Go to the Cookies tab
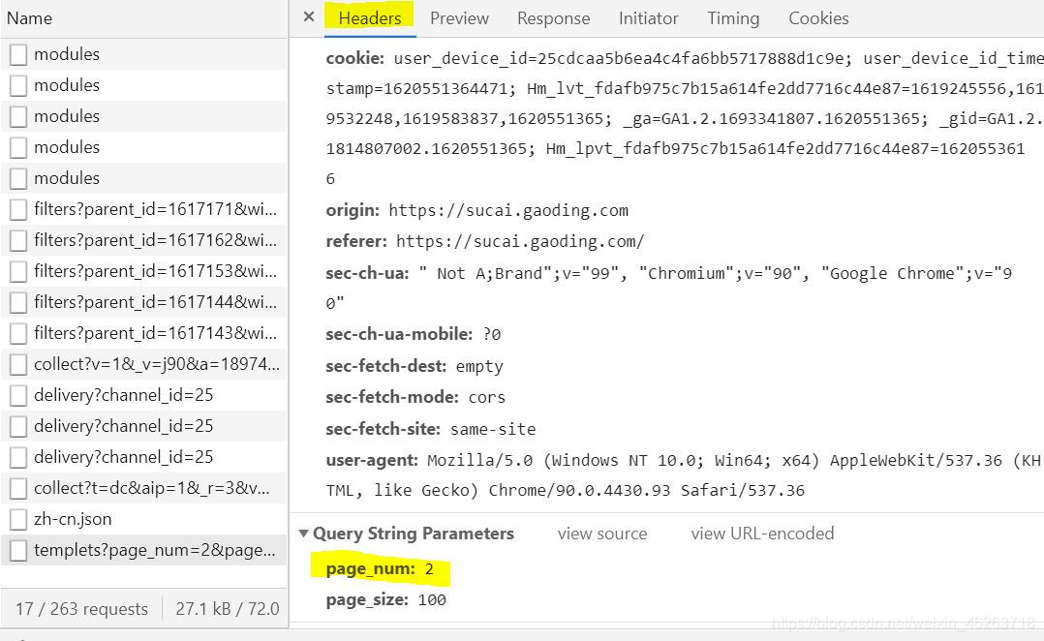Image resolution: width=1044 pixels, height=641 pixels. [818, 18]
